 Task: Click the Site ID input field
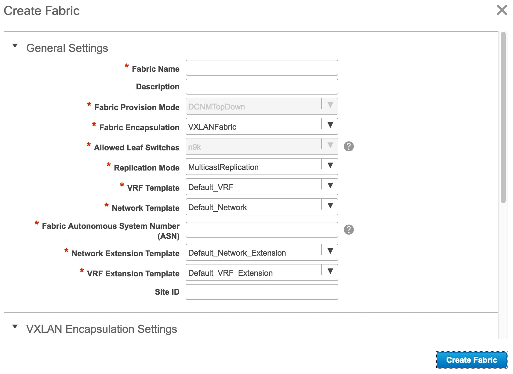click(261, 292)
